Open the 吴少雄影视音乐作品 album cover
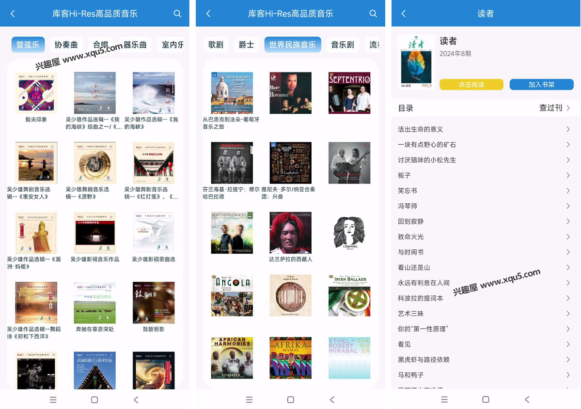The image size is (581, 409). click(95, 232)
